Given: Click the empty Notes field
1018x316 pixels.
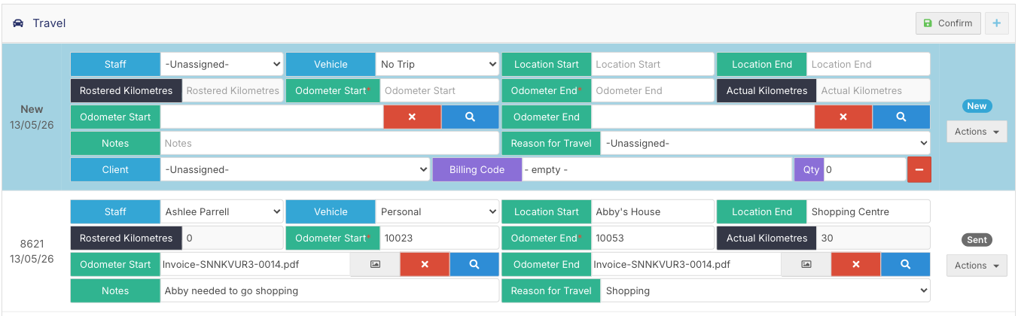Looking at the screenshot, I should tap(330, 144).
